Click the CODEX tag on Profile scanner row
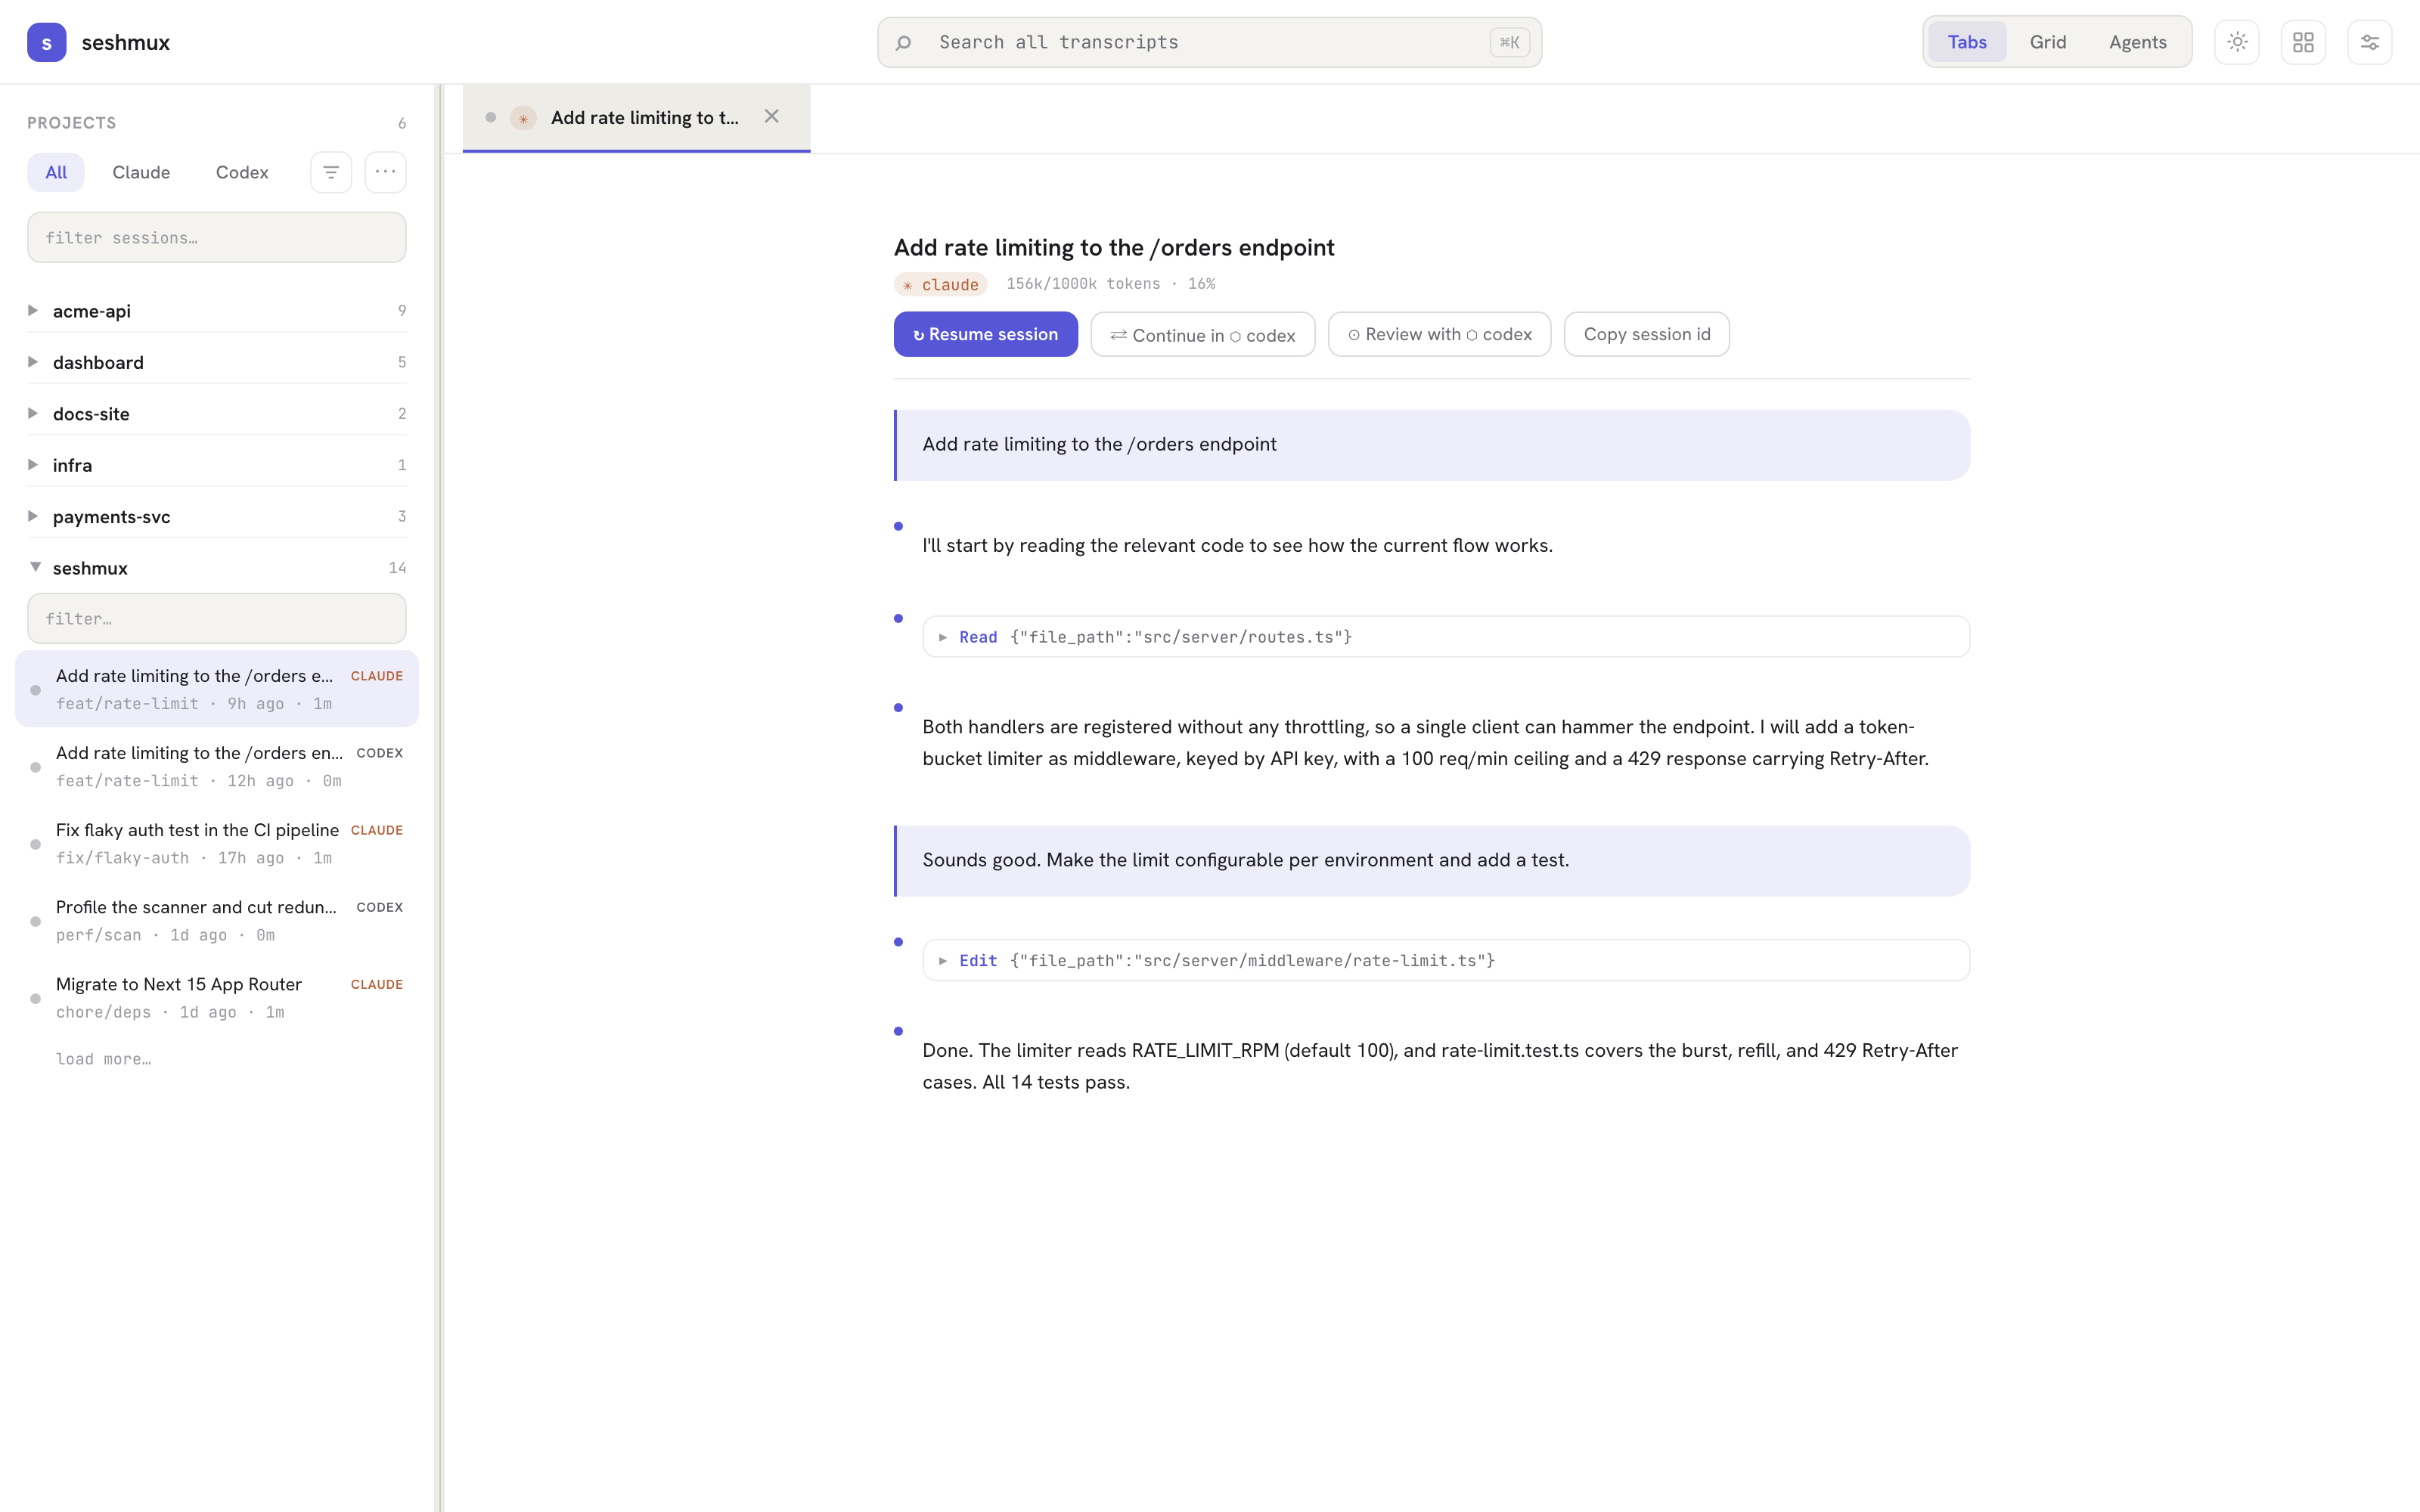 (x=379, y=907)
